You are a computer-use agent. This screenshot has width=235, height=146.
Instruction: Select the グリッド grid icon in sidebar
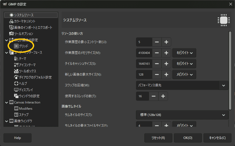pyautogui.click(x=16, y=46)
